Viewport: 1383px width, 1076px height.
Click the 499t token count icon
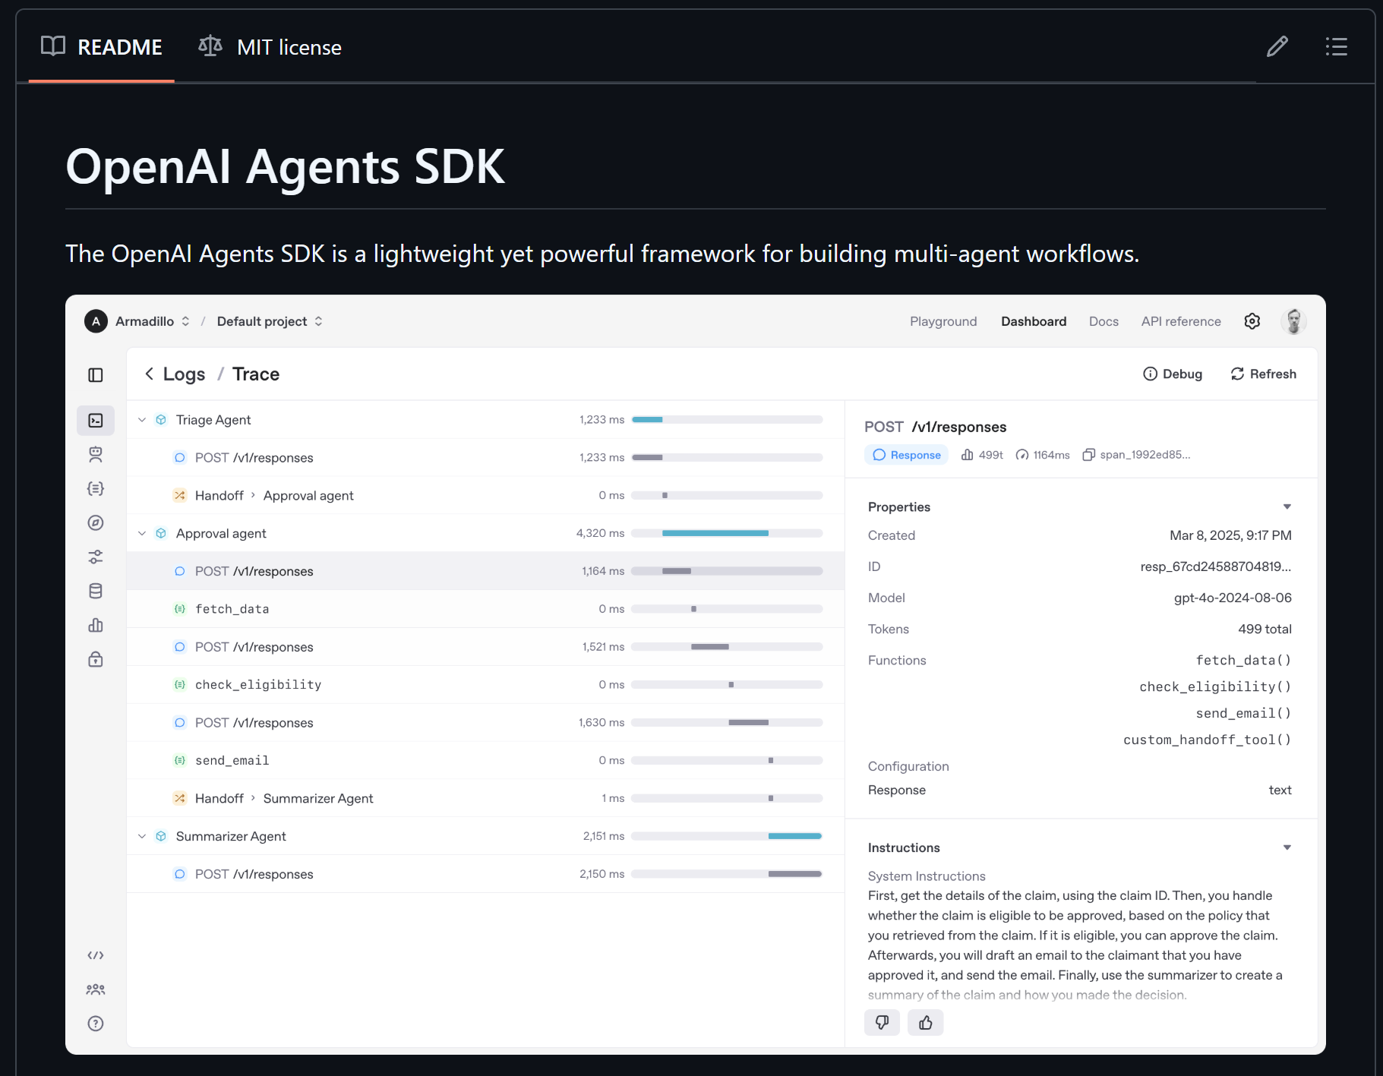(968, 455)
